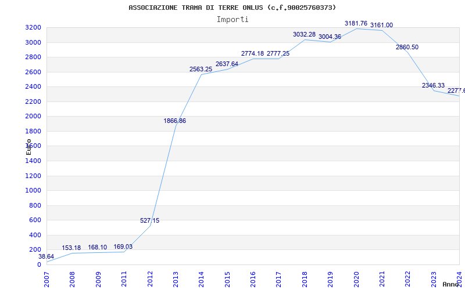
Task: Click the 2020 x-axis year label
Action: pos(356,280)
